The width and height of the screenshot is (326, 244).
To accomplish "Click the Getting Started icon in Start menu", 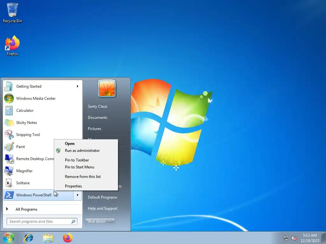I will pos(9,86).
